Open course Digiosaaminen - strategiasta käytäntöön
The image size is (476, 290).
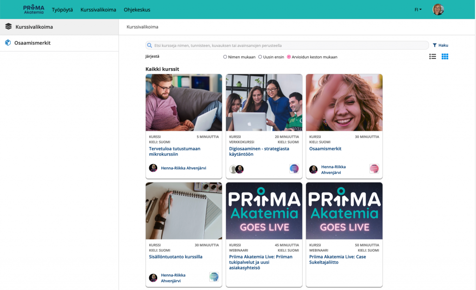point(259,152)
